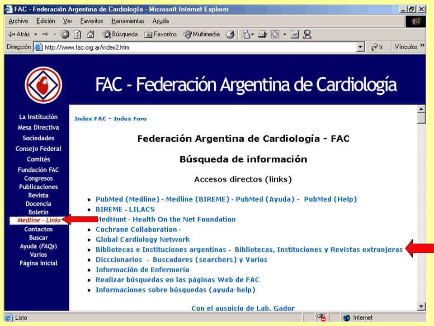Go to the home page icon
This screenshot has width=434, height=326.
90,34
